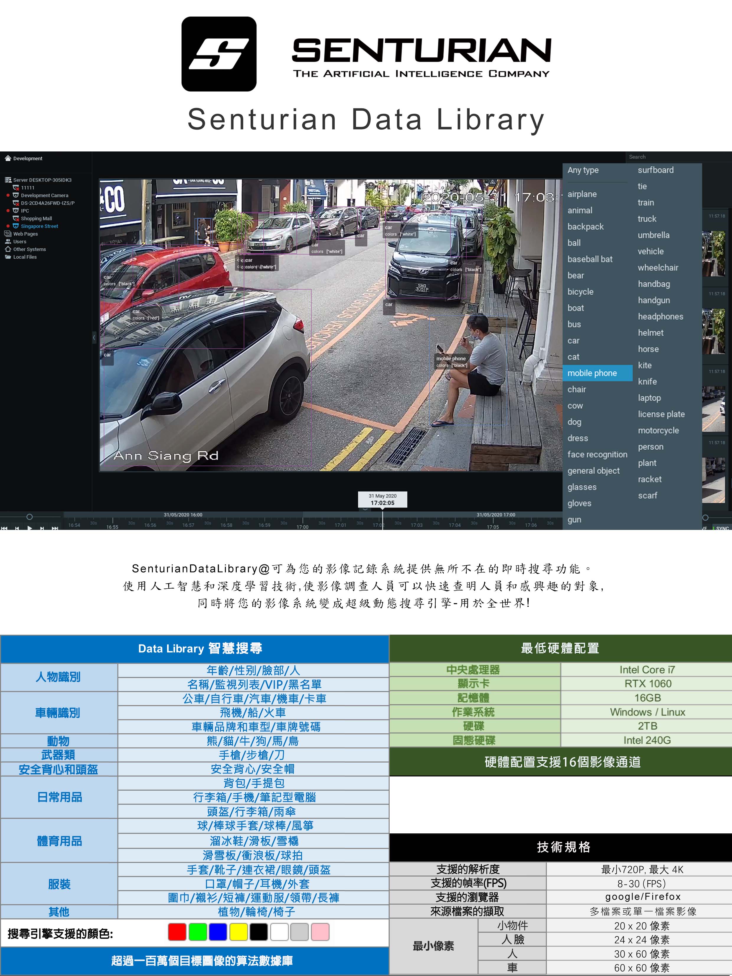Choose 'airplane' object type

click(581, 194)
